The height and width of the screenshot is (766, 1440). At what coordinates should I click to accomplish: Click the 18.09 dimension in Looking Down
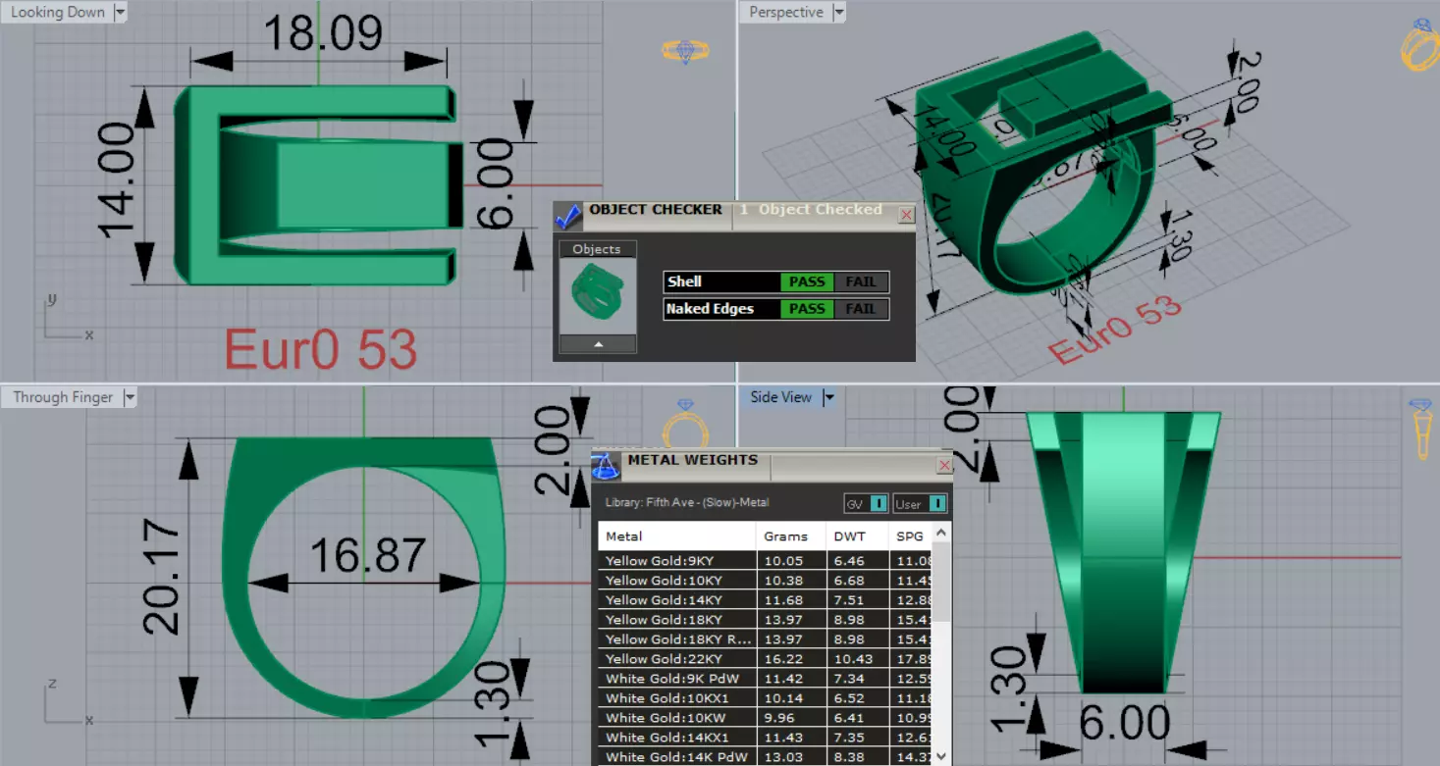[x=323, y=32]
